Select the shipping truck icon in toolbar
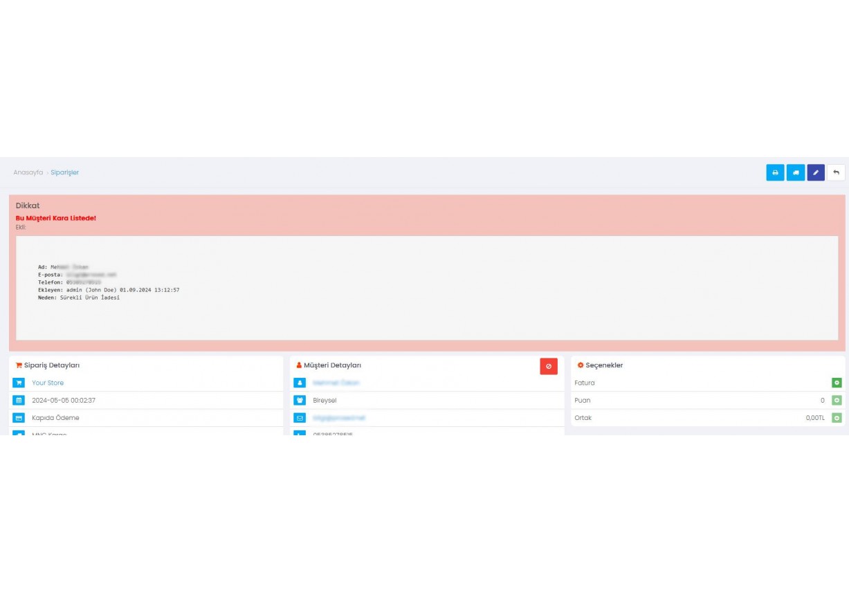This screenshot has height=593, width=849. (795, 172)
